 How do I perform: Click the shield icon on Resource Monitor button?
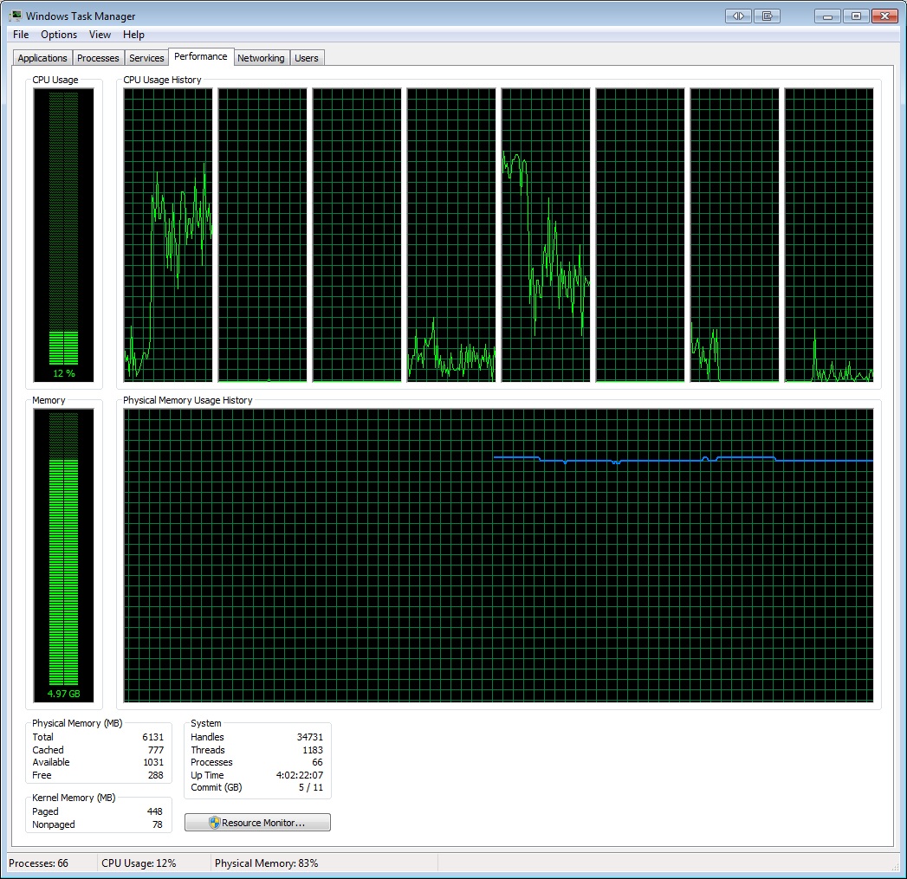215,823
